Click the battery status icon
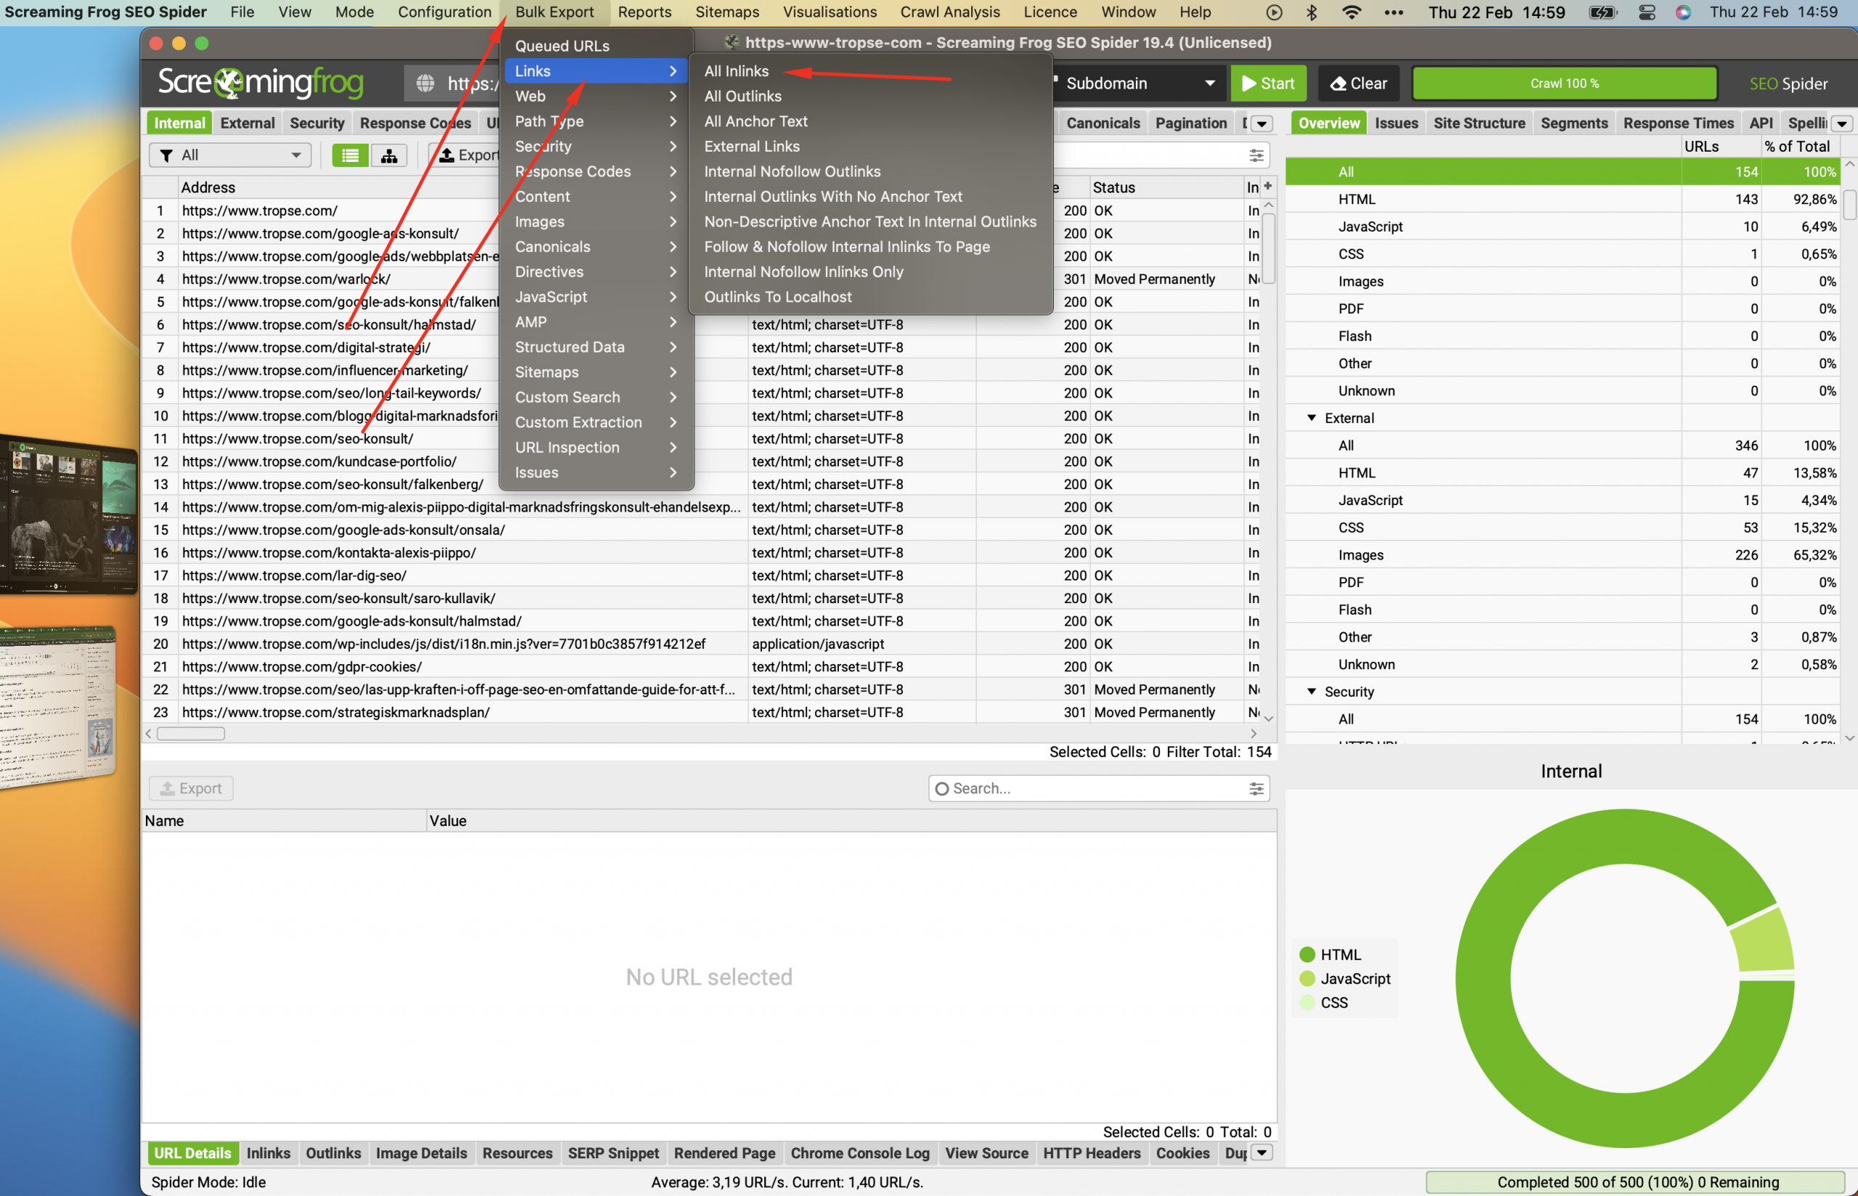The width and height of the screenshot is (1858, 1196). pyautogui.click(x=1602, y=12)
